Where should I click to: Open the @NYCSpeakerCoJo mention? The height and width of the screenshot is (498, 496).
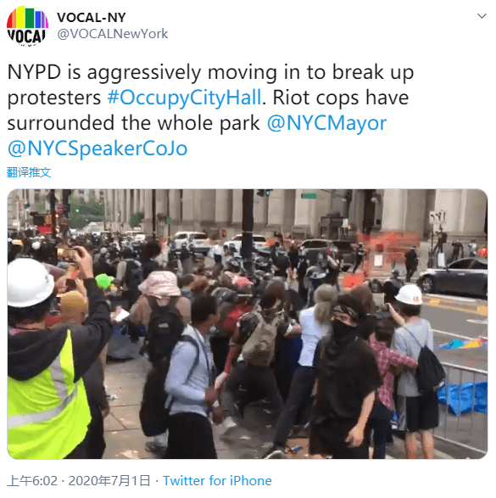(98, 148)
